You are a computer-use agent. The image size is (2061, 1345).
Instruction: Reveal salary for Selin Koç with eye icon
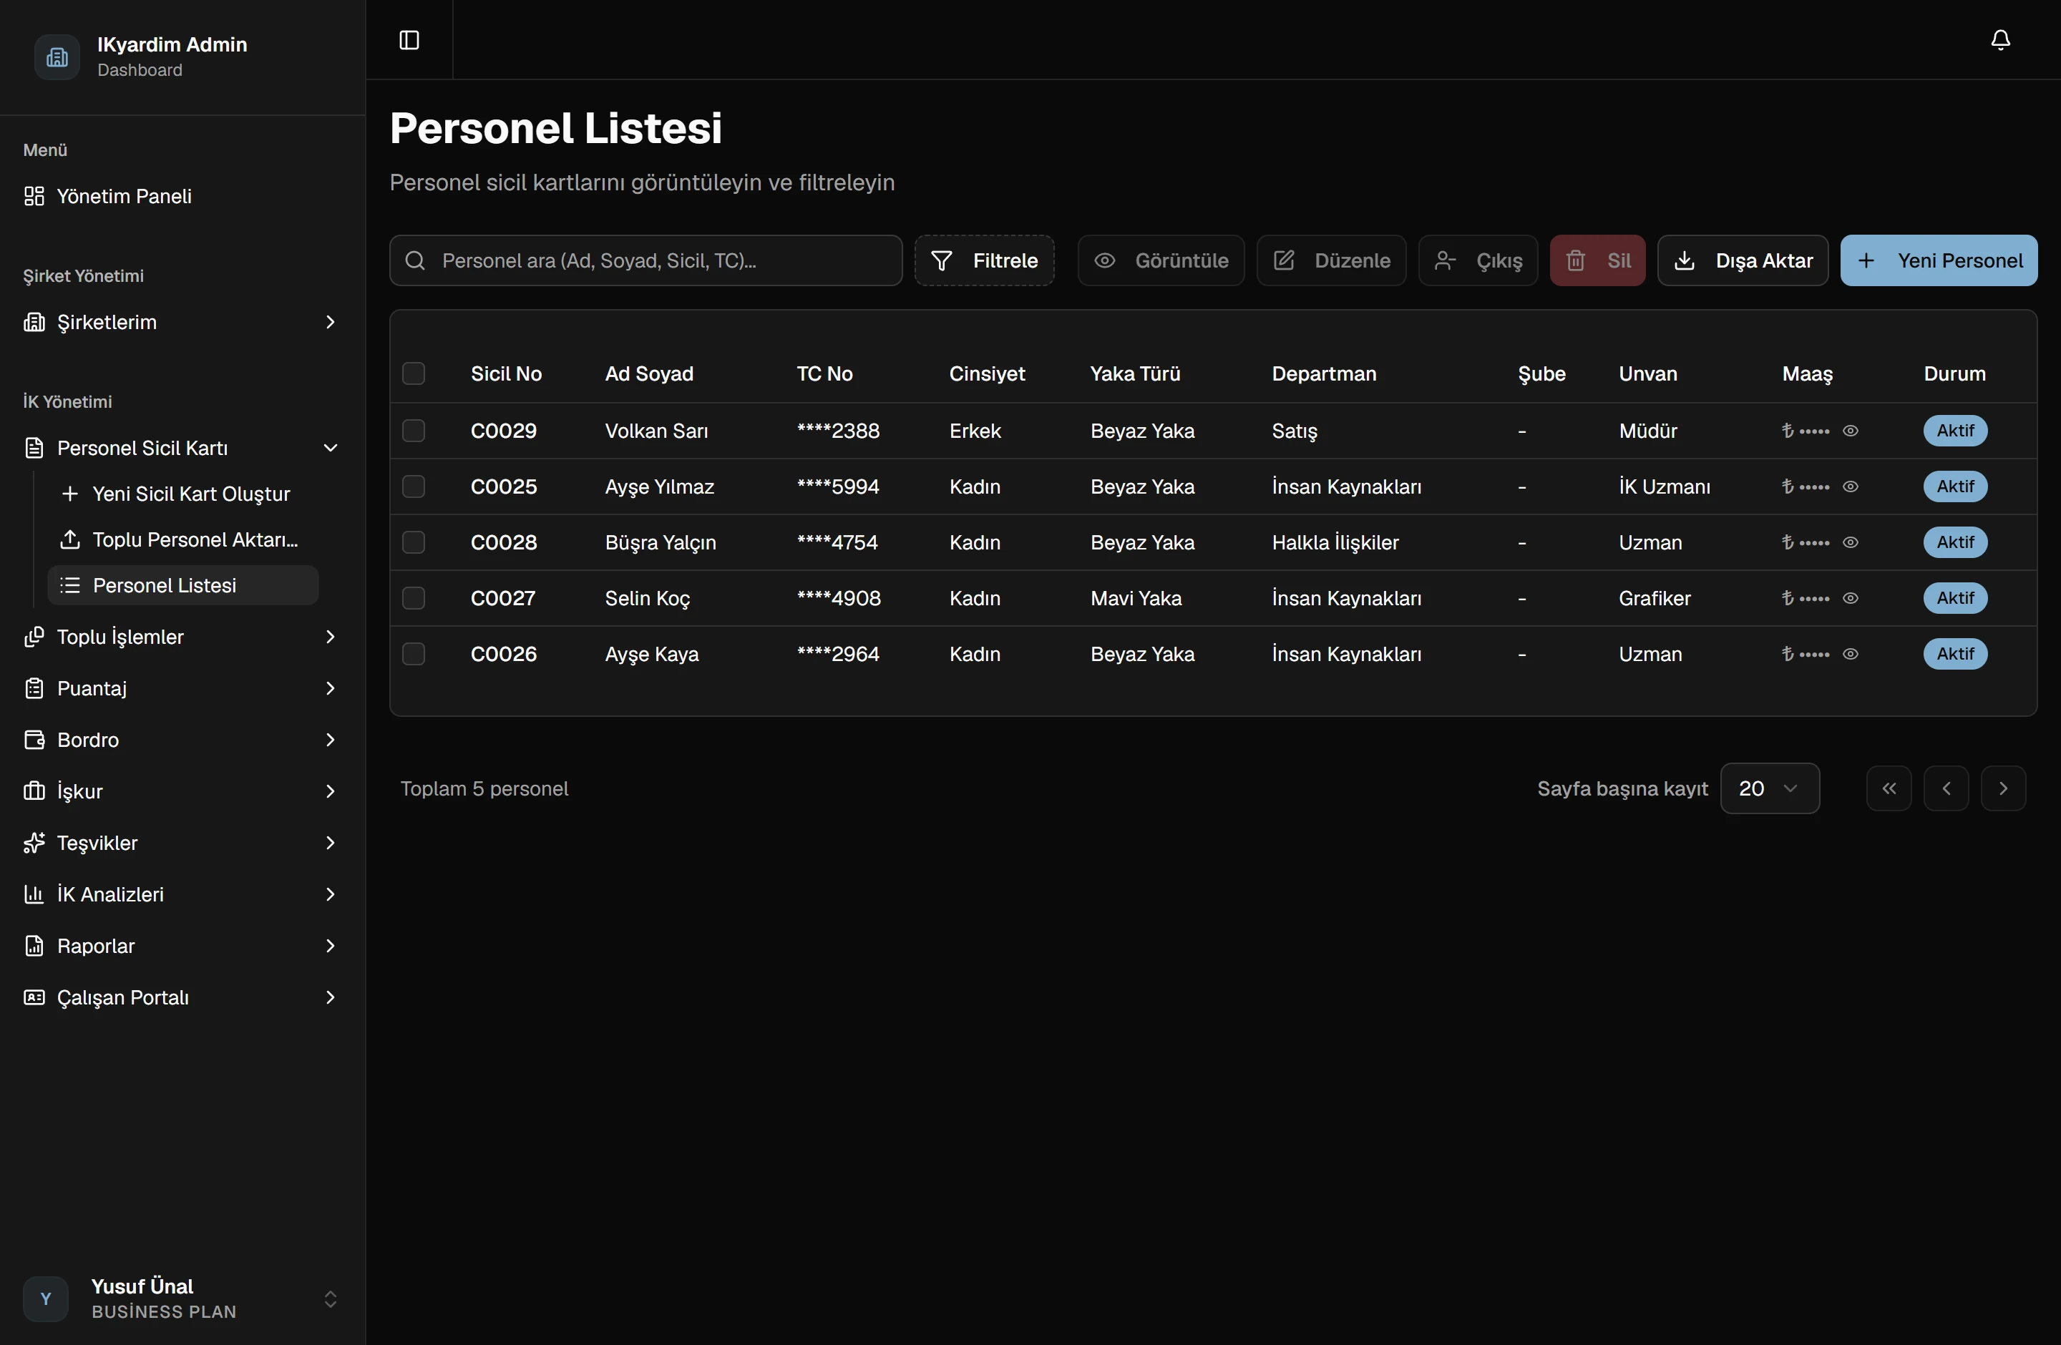tap(1851, 598)
